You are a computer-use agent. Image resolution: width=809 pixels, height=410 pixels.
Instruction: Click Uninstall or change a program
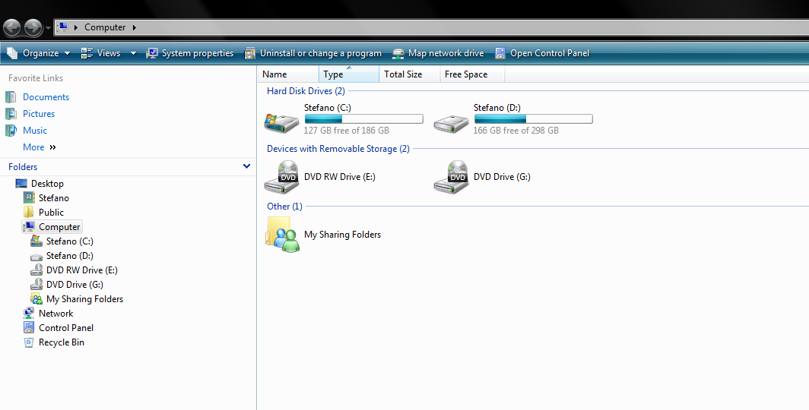point(313,53)
